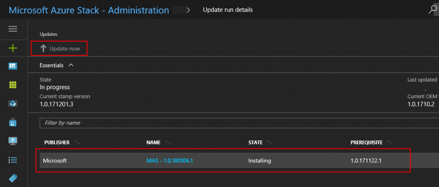Click breadcrumb chevron before Update run details
This screenshot has width=439, height=187.
(x=188, y=10)
